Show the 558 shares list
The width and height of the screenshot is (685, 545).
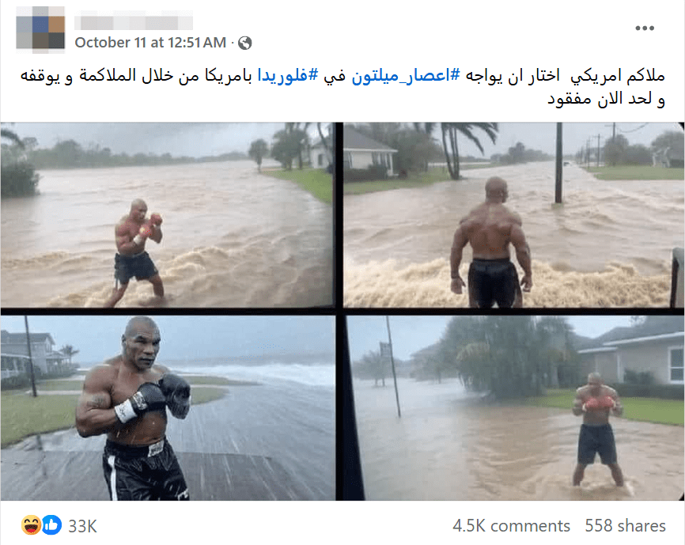click(x=625, y=526)
